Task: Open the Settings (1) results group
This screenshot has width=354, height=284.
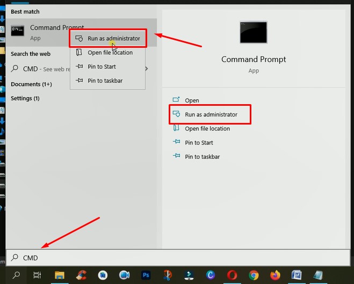Action: 25,98
